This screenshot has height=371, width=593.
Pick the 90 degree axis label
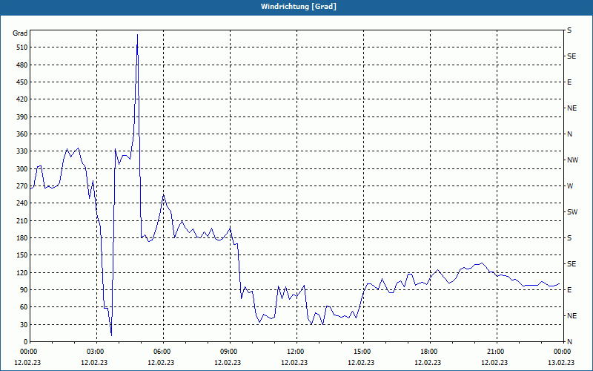24,290
